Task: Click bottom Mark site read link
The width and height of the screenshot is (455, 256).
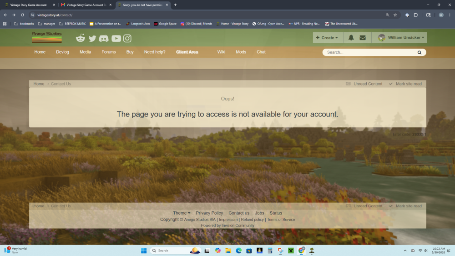Action: (405, 206)
